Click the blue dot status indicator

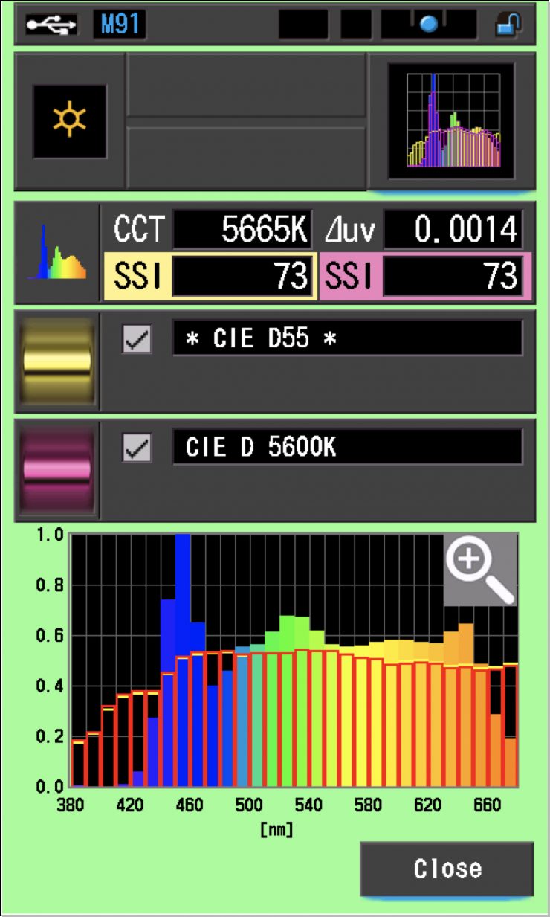428,25
